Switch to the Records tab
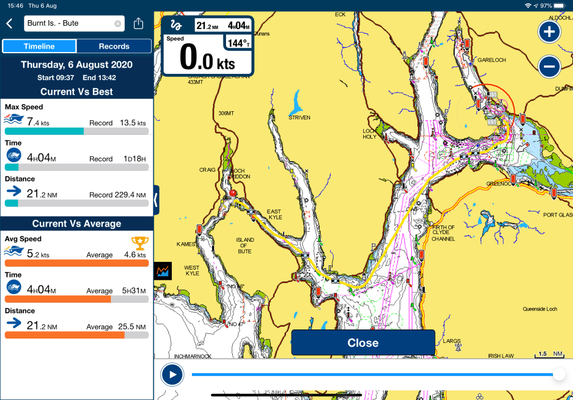This screenshot has height=400, width=573. click(x=114, y=46)
